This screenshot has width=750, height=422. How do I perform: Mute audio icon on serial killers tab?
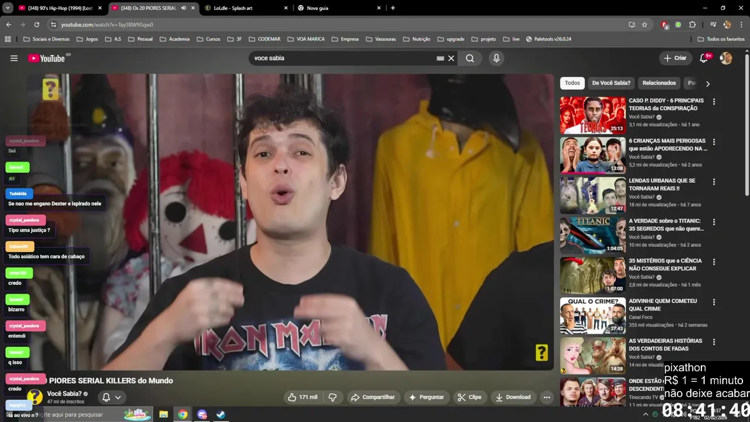click(x=183, y=8)
